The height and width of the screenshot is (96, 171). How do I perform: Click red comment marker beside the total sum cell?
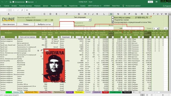click(151, 17)
